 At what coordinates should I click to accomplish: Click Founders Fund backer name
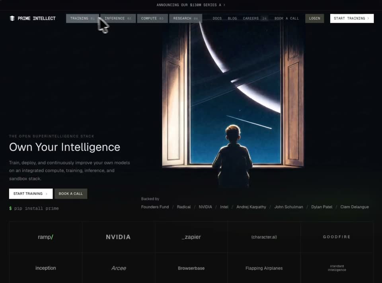(x=155, y=207)
